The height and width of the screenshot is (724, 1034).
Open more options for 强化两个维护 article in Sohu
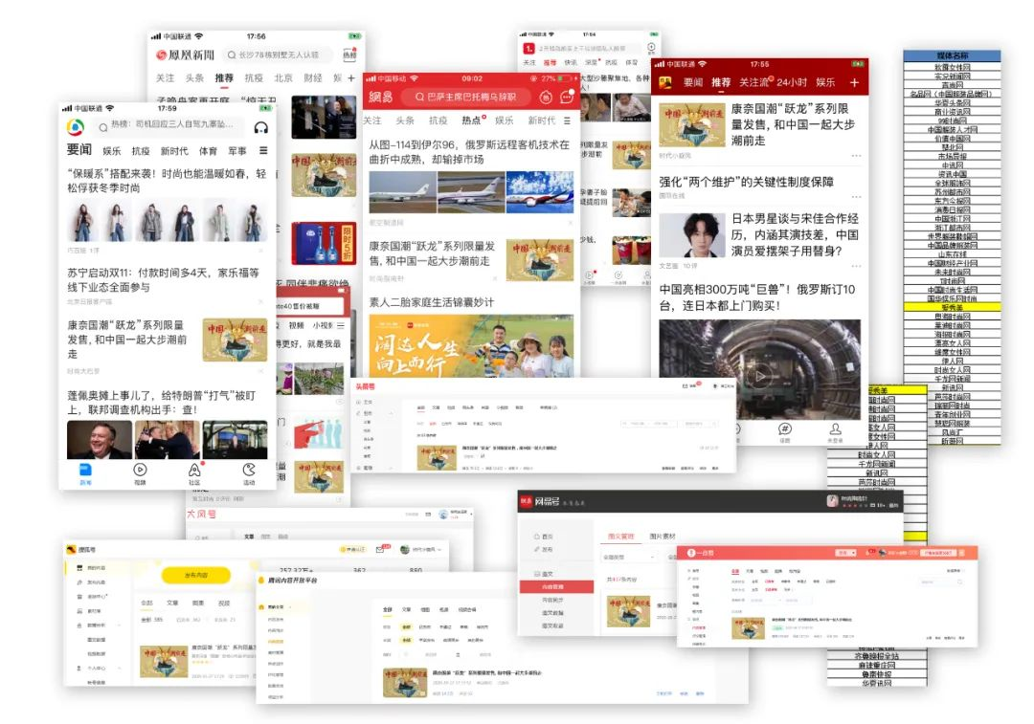click(x=856, y=196)
